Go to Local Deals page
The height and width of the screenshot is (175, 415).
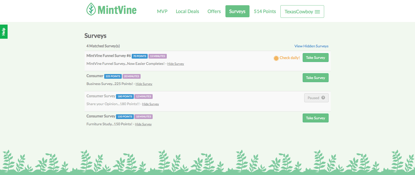[x=187, y=12]
